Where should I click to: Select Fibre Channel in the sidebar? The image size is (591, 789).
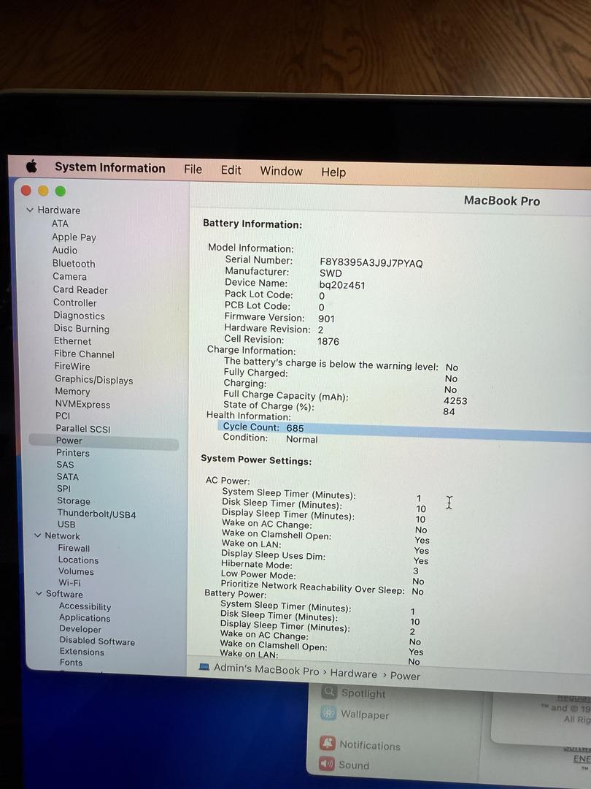(85, 354)
